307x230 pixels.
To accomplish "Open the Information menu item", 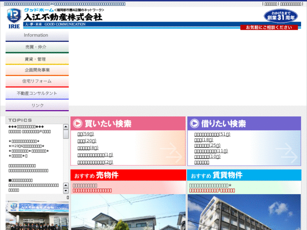I will (x=37, y=35).
